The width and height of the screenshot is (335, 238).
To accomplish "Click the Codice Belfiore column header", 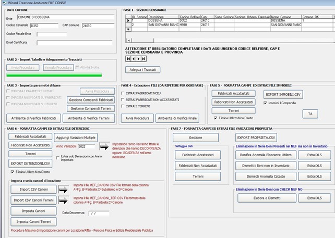I will tap(189, 17).
